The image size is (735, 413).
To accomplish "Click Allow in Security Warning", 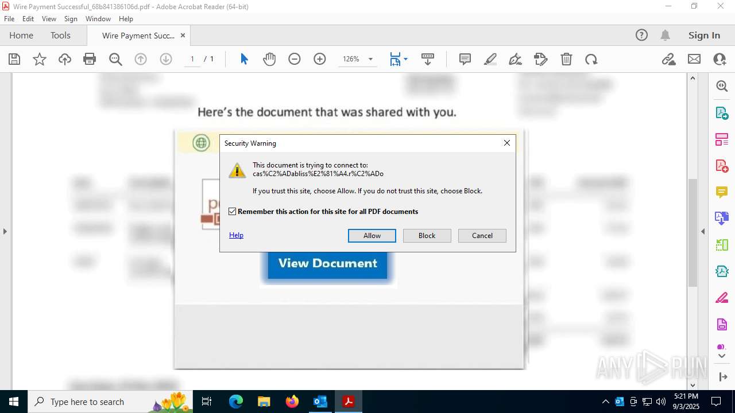I will click(x=372, y=236).
